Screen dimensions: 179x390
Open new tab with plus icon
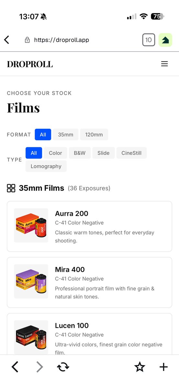(164, 367)
